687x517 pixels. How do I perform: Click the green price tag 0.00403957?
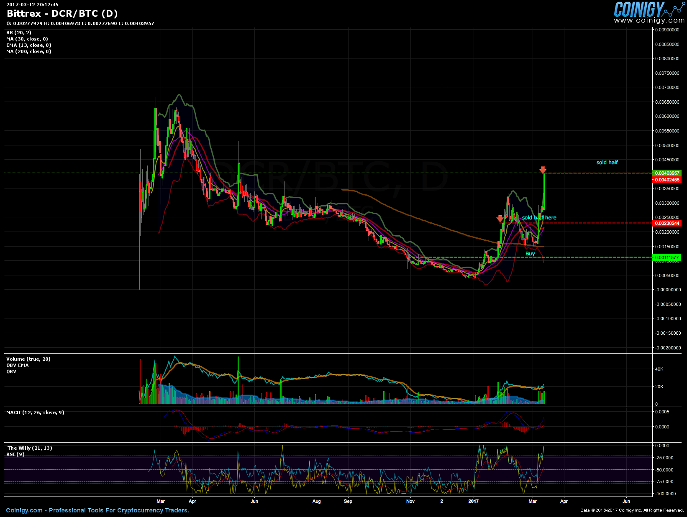pos(667,173)
